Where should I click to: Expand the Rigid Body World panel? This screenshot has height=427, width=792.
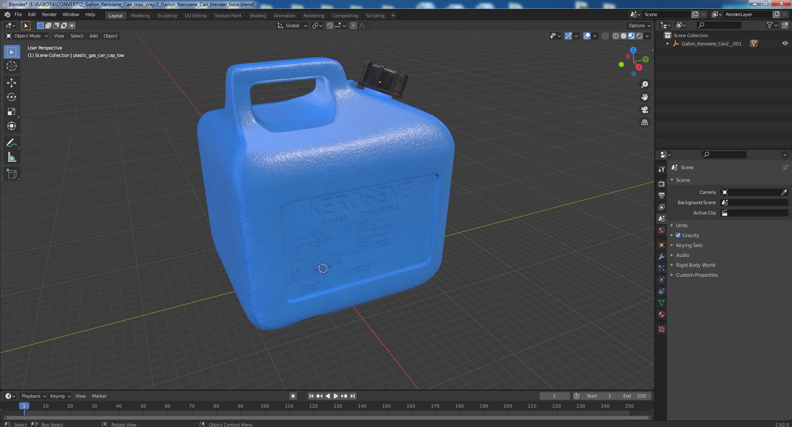click(x=695, y=265)
